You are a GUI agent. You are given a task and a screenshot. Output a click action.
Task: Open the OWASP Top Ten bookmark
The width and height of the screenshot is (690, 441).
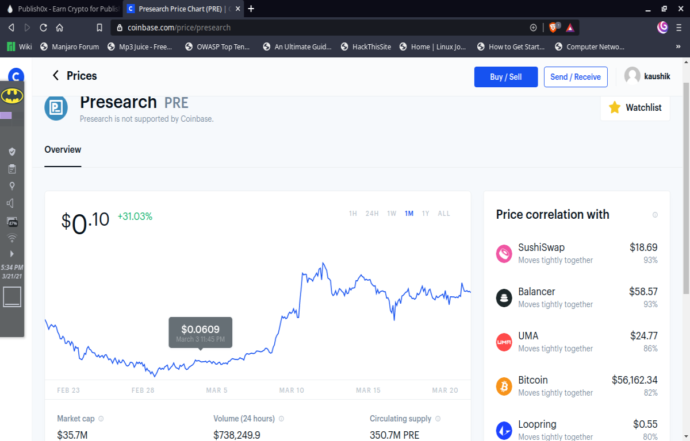(x=218, y=47)
